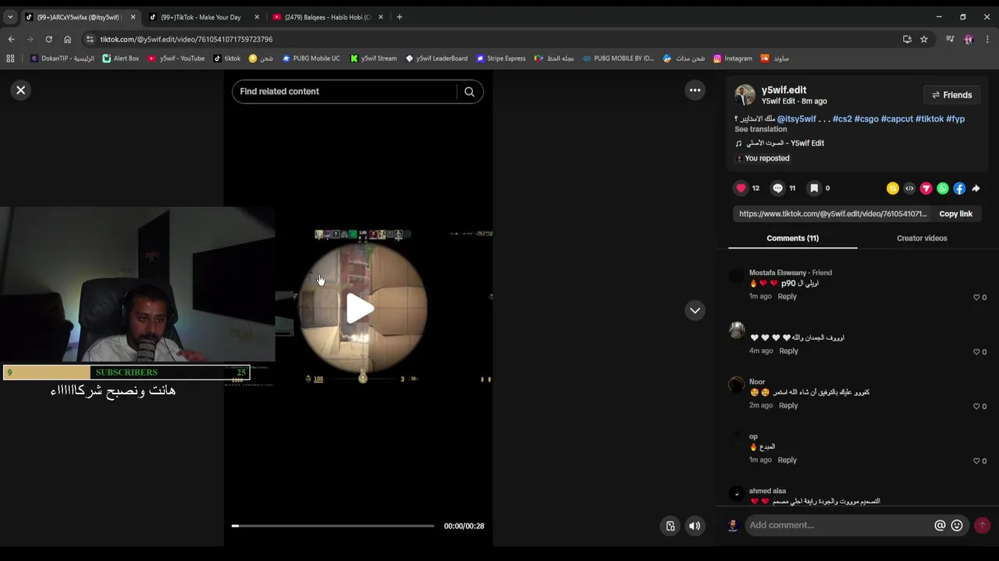The height and width of the screenshot is (561, 999).
Task: Click in the Add comment field
Action: coord(839,525)
